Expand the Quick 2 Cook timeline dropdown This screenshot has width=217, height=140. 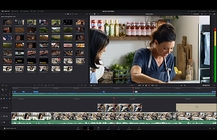[x=150, y=14]
